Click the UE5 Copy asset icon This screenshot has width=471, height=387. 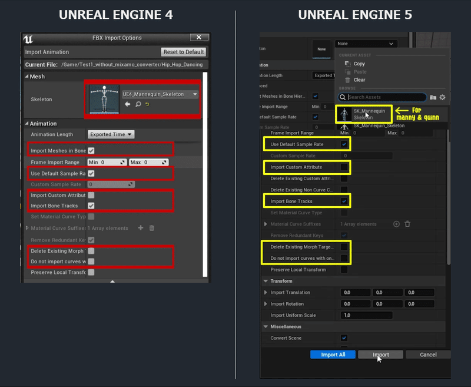(x=347, y=64)
